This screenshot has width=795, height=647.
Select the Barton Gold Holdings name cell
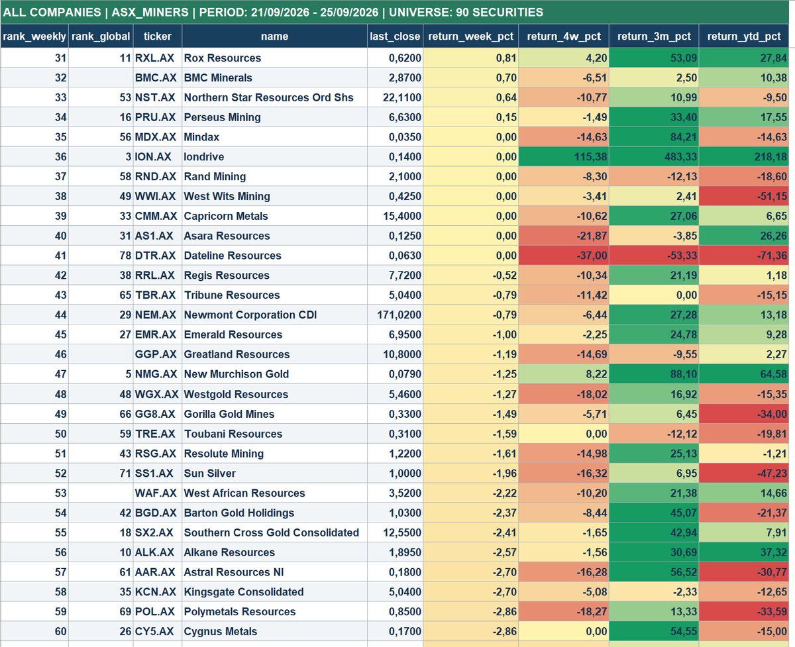(274, 513)
